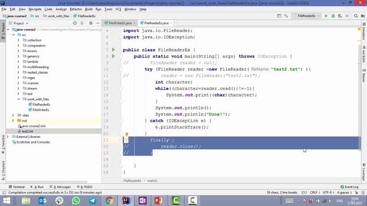Run the FileReaderEx configuration
The width and height of the screenshot is (367, 206).
(x=326, y=16)
